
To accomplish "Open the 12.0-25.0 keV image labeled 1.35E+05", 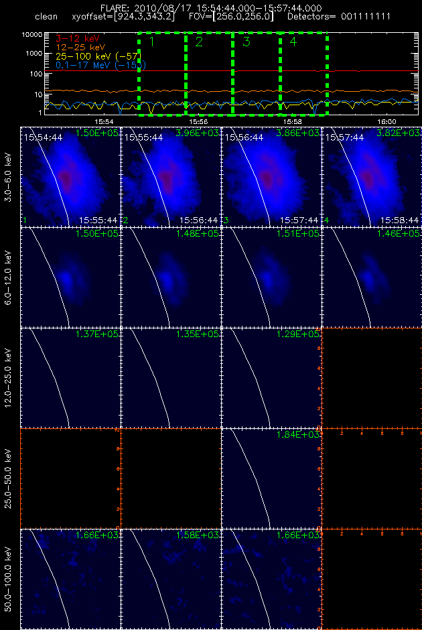I will click(x=171, y=377).
